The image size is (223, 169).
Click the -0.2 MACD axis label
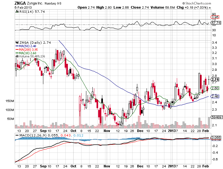click(215, 146)
